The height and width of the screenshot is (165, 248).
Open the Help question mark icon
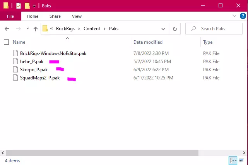(243, 16)
